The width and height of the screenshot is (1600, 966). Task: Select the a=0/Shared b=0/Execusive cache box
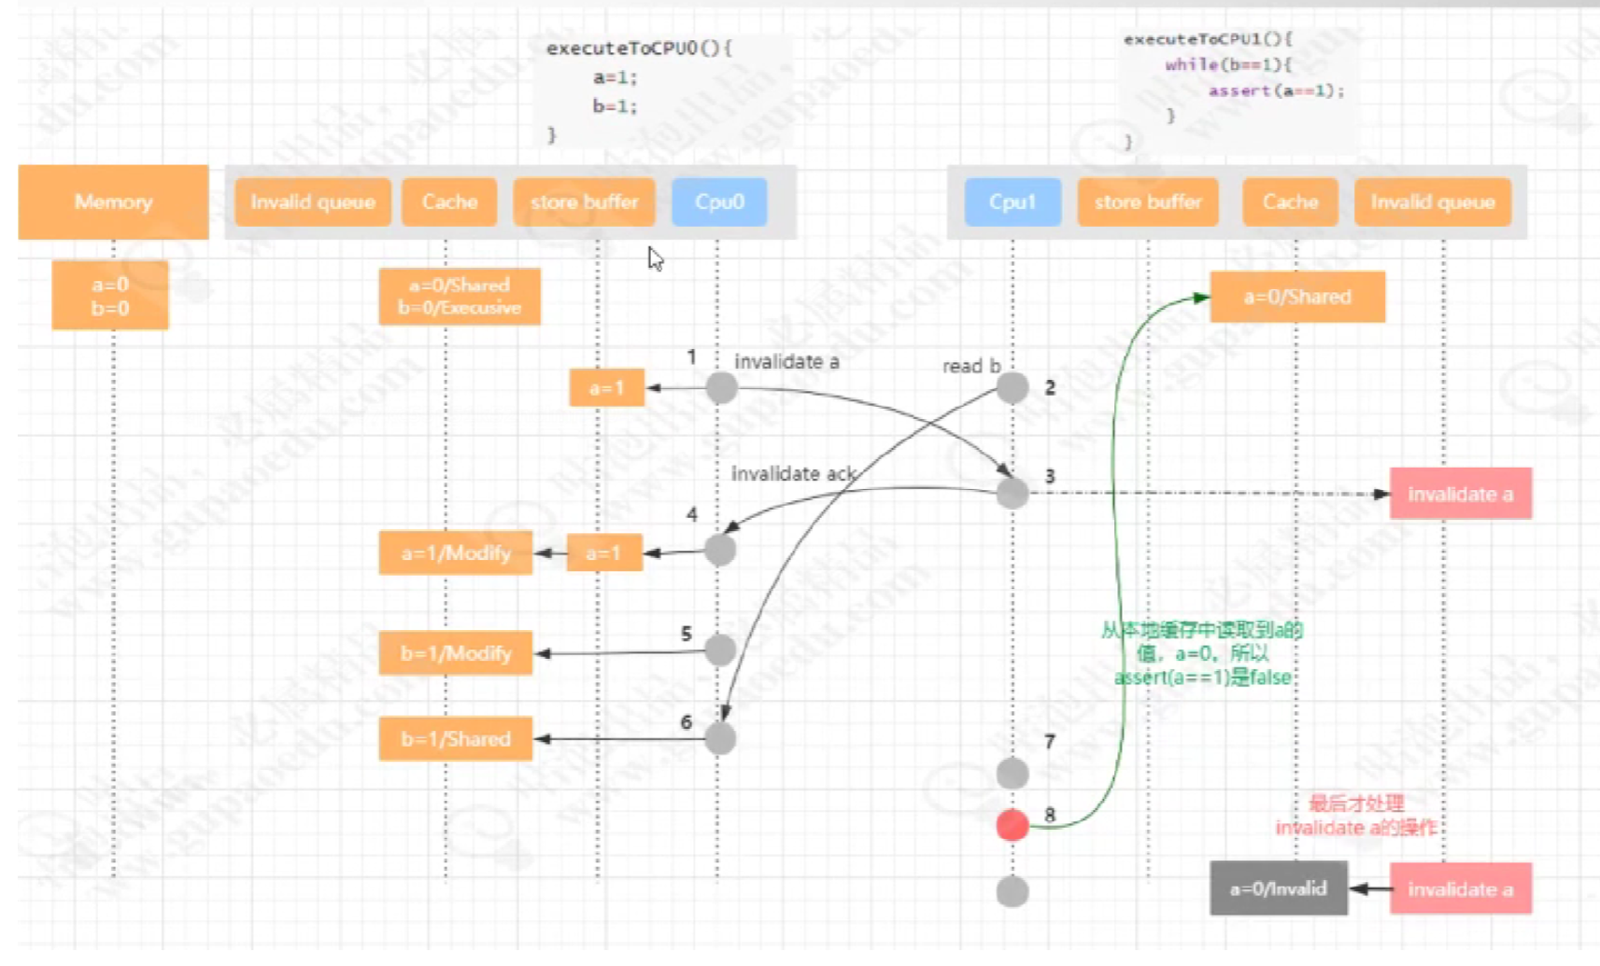click(x=460, y=296)
